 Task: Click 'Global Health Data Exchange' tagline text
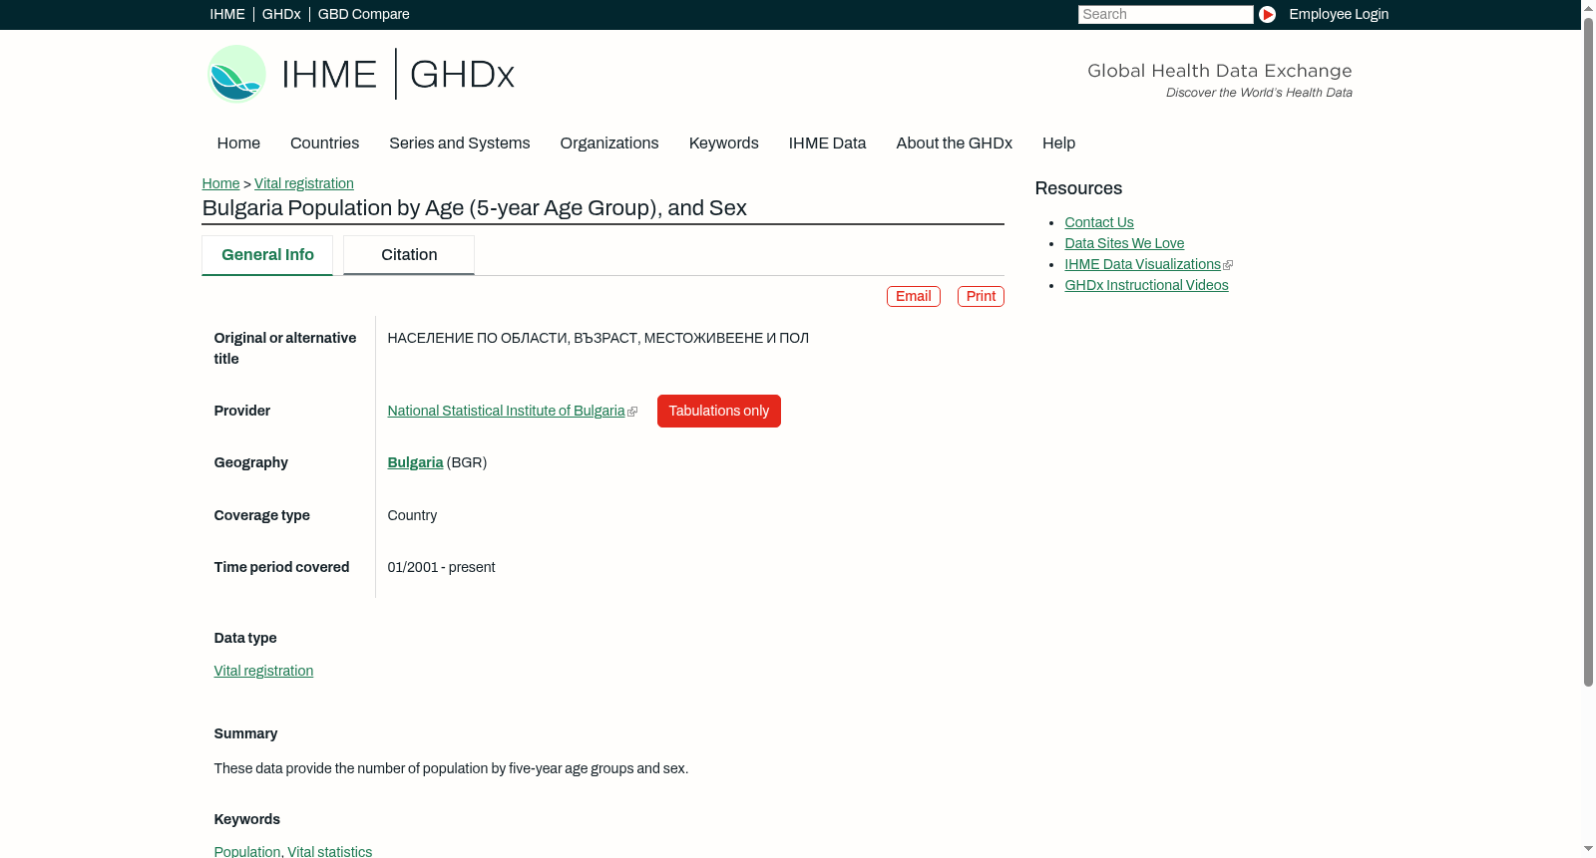pyautogui.click(x=1219, y=71)
